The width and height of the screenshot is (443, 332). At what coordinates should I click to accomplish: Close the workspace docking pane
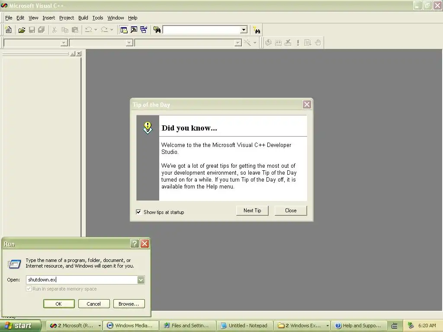coord(79,53)
